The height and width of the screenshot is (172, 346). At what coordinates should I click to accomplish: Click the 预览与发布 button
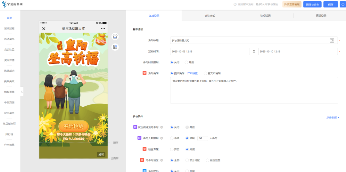click(x=312, y=4)
